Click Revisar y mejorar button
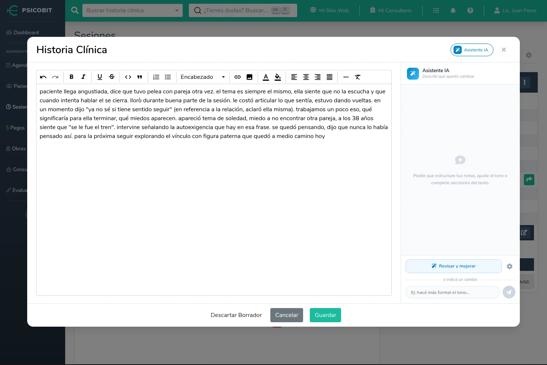This screenshot has width=547, height=365. click(454, 266)
